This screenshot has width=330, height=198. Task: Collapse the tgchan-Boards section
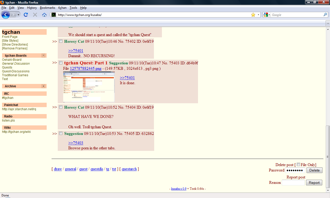(43, 55)
